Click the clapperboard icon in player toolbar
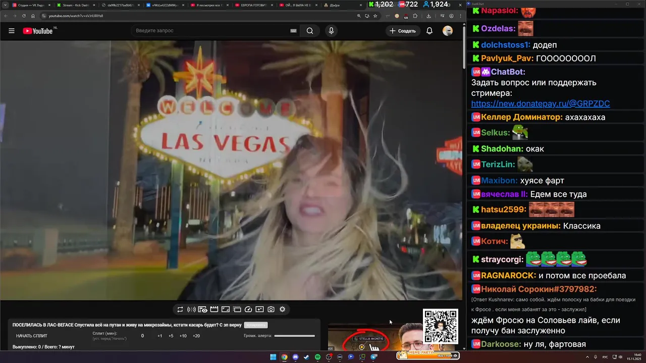This screenshot has width=646, height=363. (214, 310)
